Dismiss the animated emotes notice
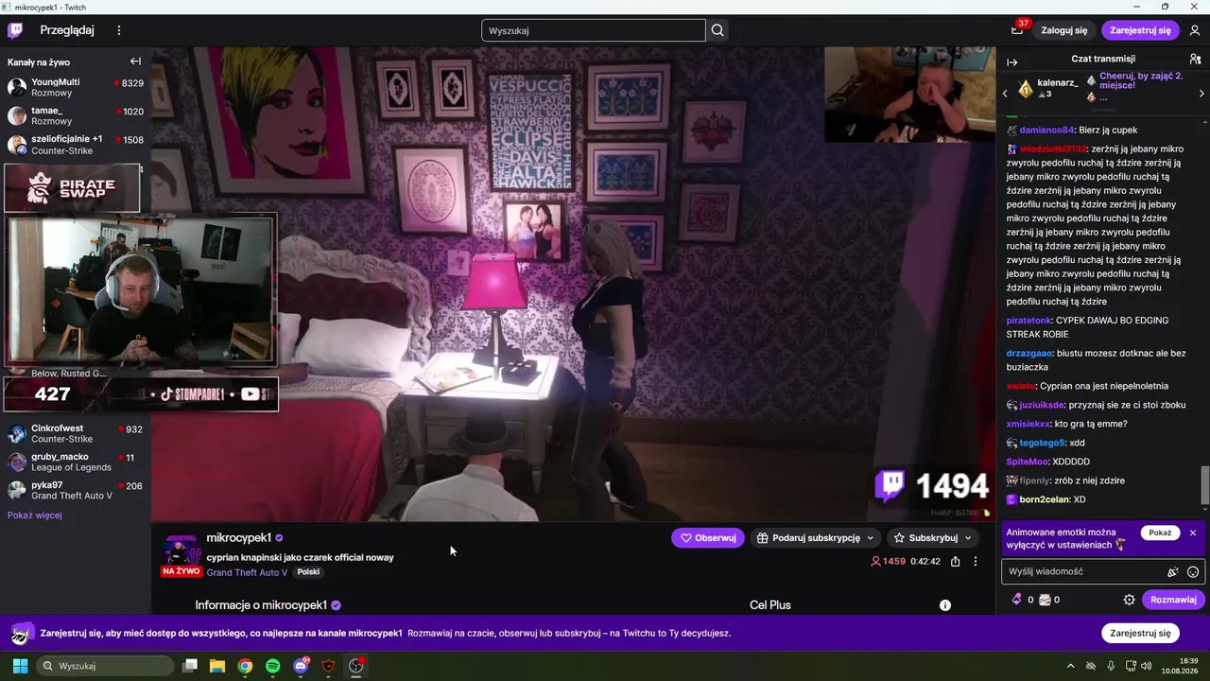This screenshot has height=681, width=1210. click(x=1193, y=533)
